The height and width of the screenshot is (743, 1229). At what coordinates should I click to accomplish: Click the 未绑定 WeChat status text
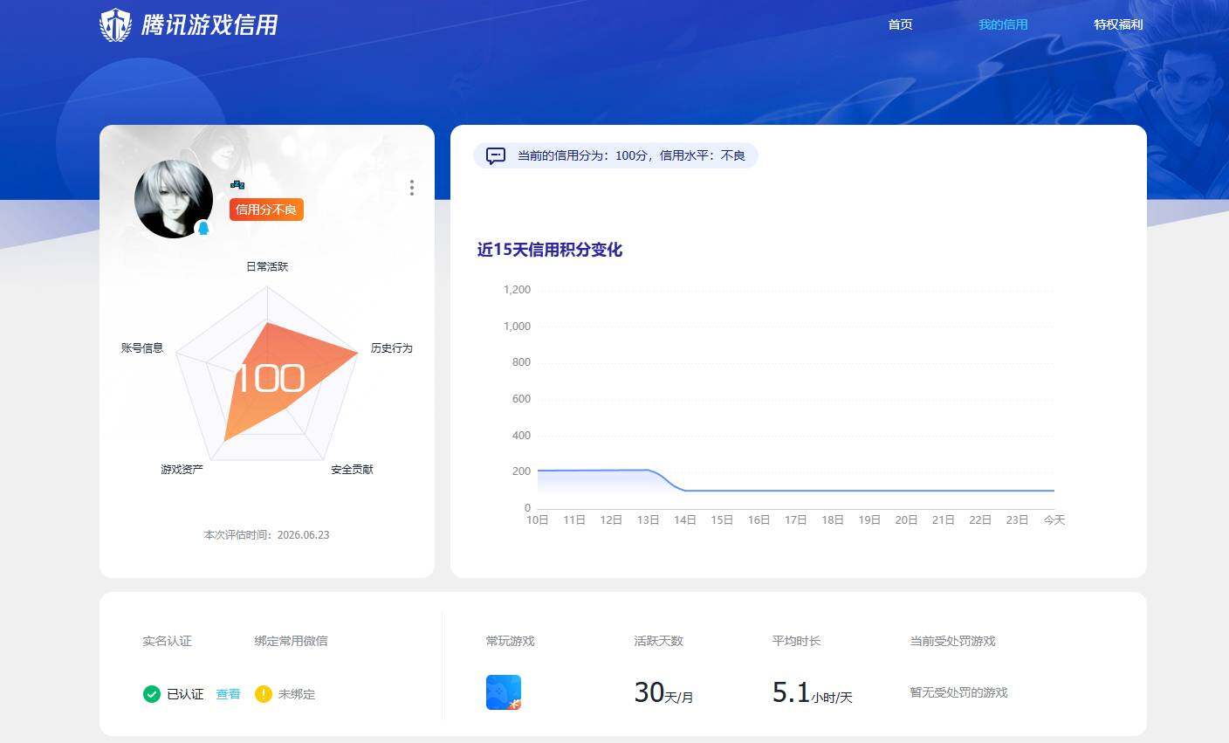297,694
